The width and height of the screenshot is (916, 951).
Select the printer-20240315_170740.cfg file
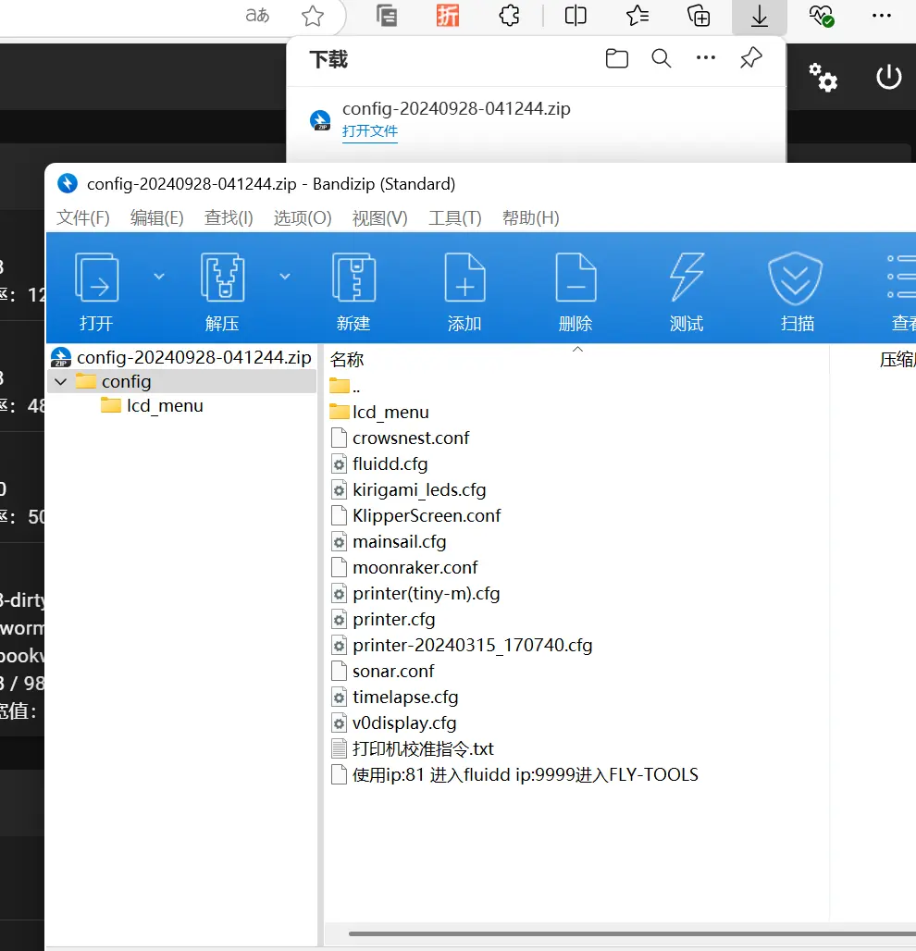[462, 646]
